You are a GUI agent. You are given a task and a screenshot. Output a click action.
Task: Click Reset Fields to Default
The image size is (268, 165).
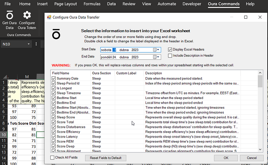point(106,158)
